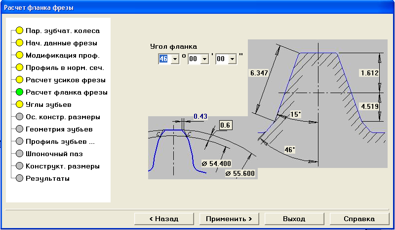Open the Пар. зубчат. колеса step
The height and width of the screenshot is (230, 395).
point(63,31)
